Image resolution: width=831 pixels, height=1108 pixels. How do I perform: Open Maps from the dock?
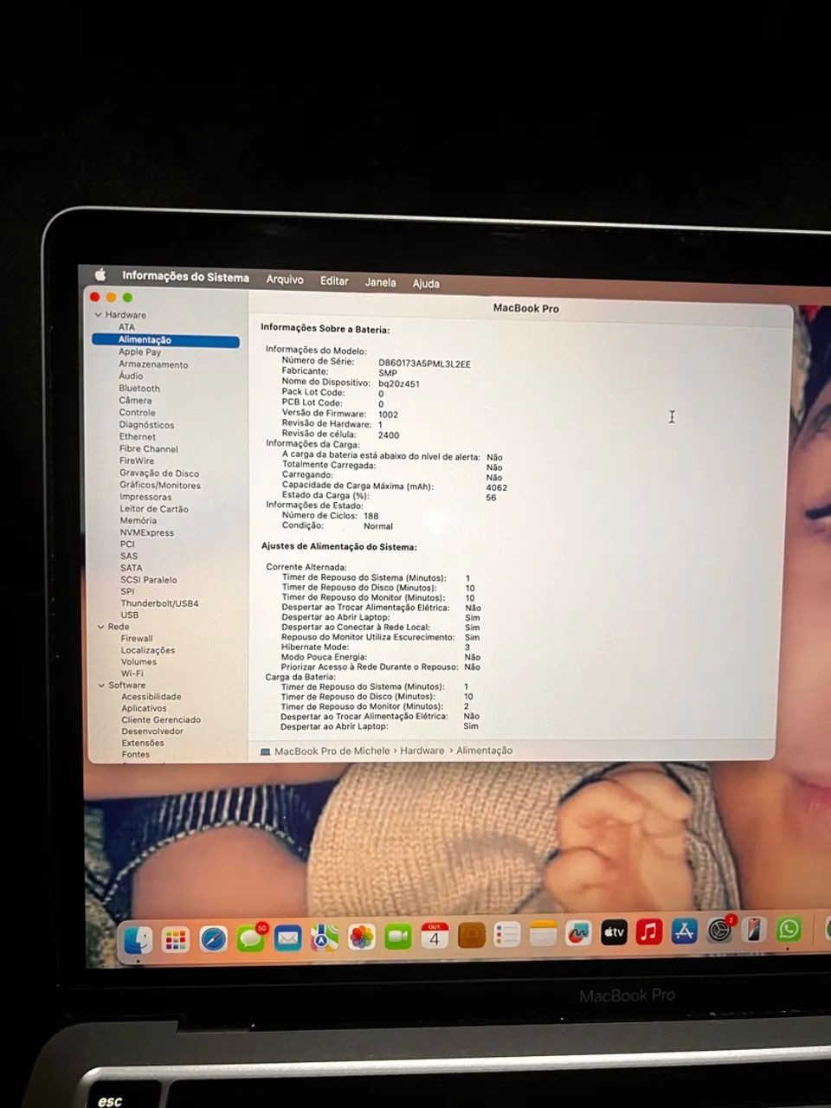325,937
